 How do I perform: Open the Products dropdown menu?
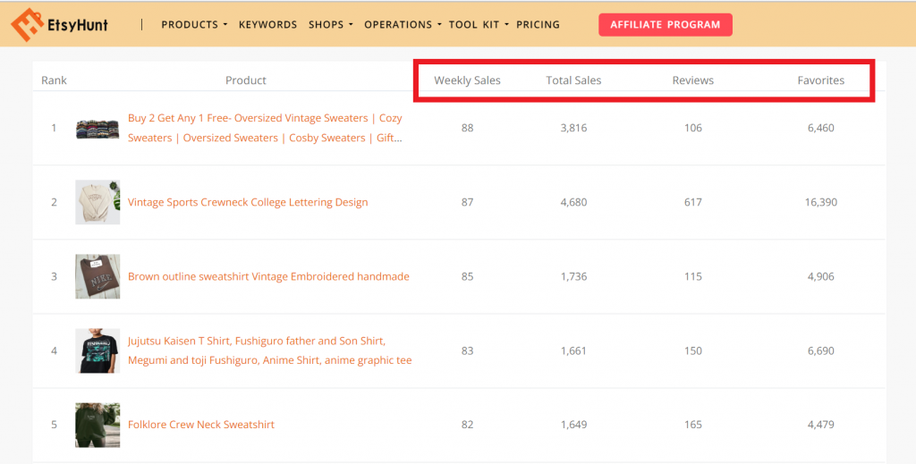point(194,25)
